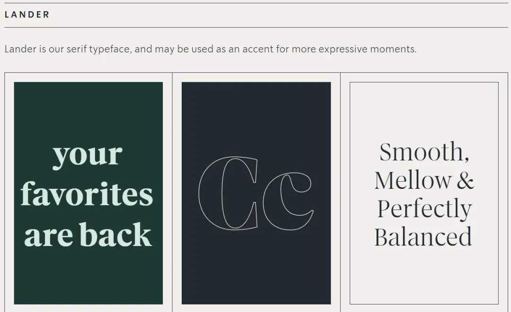The height and width of the screenshot is (312, 511).
Task: Click the LANDER section heading
Action: [27, 15]
